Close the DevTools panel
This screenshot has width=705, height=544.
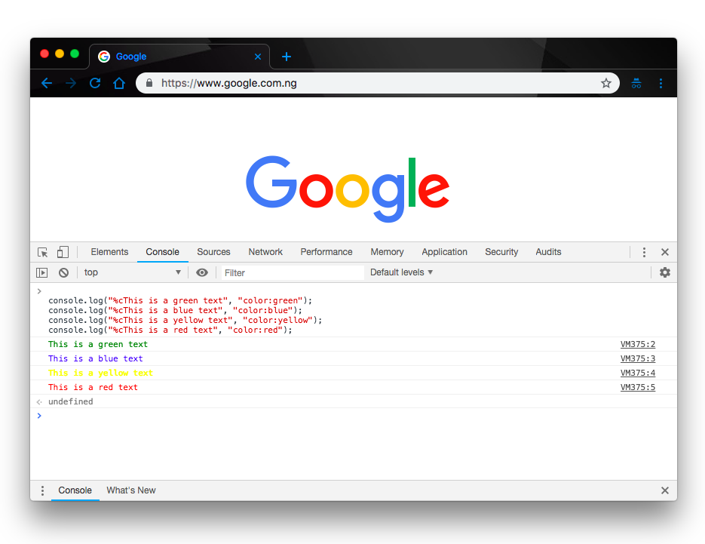tap(665, 252)
